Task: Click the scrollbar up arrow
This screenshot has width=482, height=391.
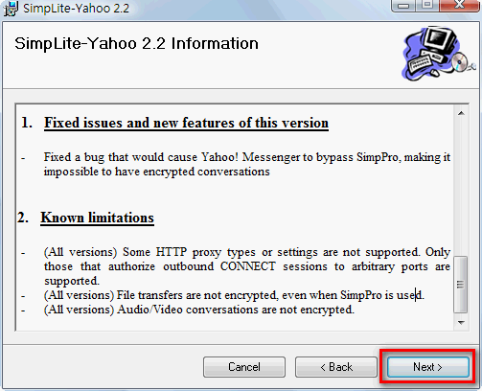Action: point(461,113)
